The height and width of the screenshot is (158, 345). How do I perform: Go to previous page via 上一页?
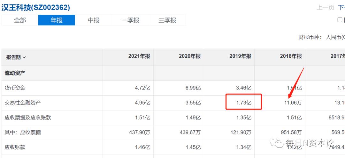(x=326, y=8)
